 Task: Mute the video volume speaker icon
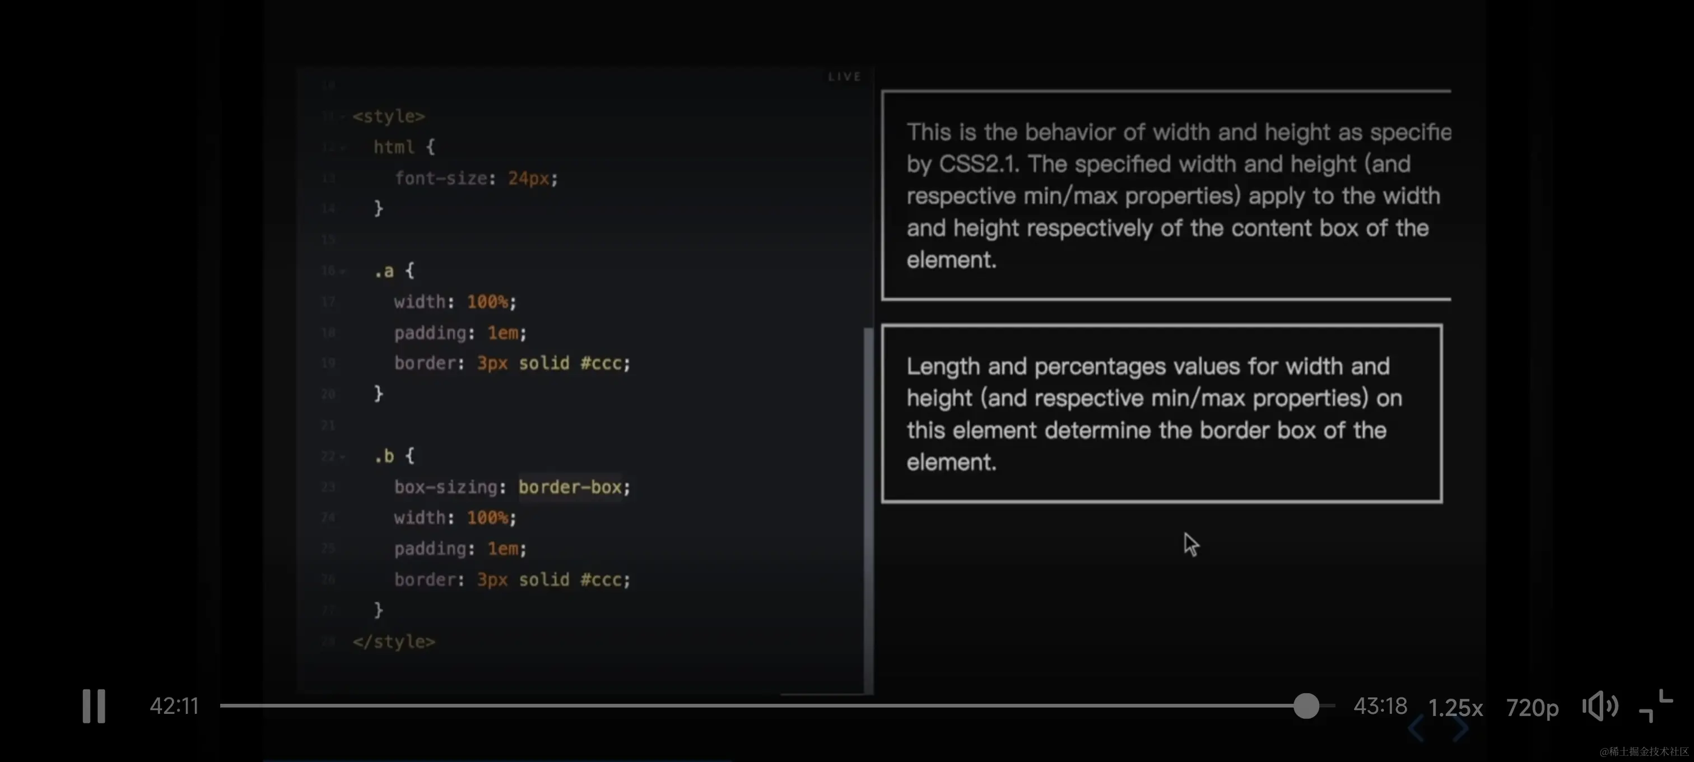[1599, 707]
